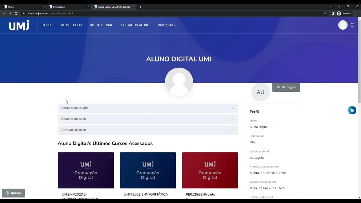This screenshot has height=203, width=361.
Task: Open PAINEL in the navigation menu
Action: (47, 25)
